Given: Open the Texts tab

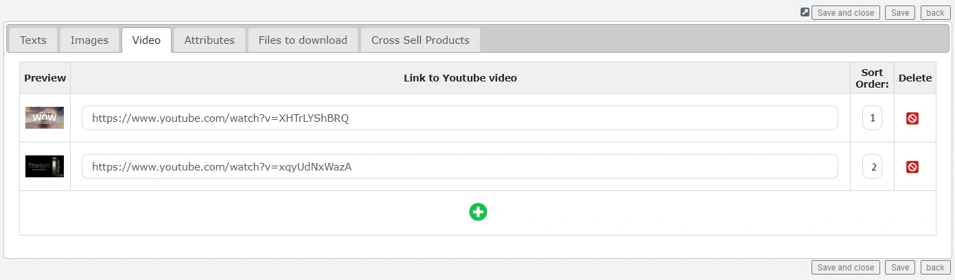Looking at the screenshot, I should point(33,40).
